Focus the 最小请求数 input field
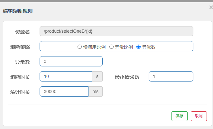Screen dimensions: 213x129 pos(171,77)
